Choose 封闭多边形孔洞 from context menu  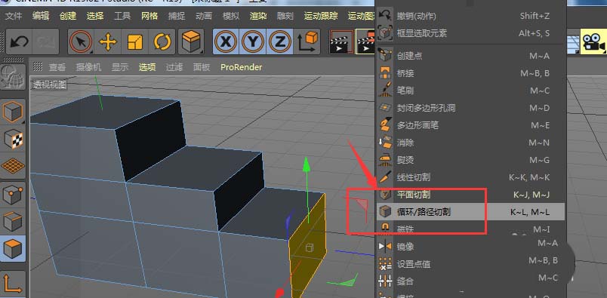click(470, 108)
